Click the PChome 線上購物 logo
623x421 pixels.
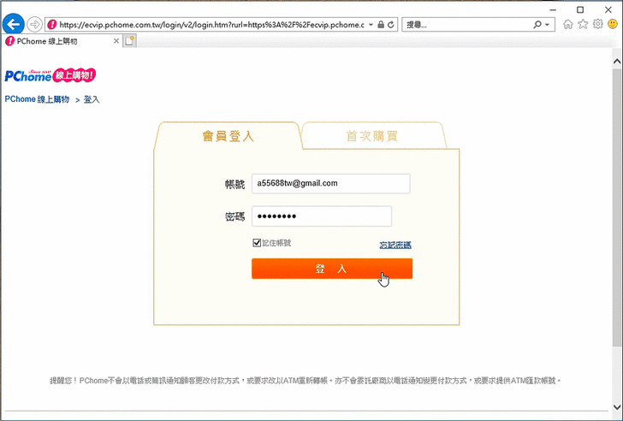point(50,74)
